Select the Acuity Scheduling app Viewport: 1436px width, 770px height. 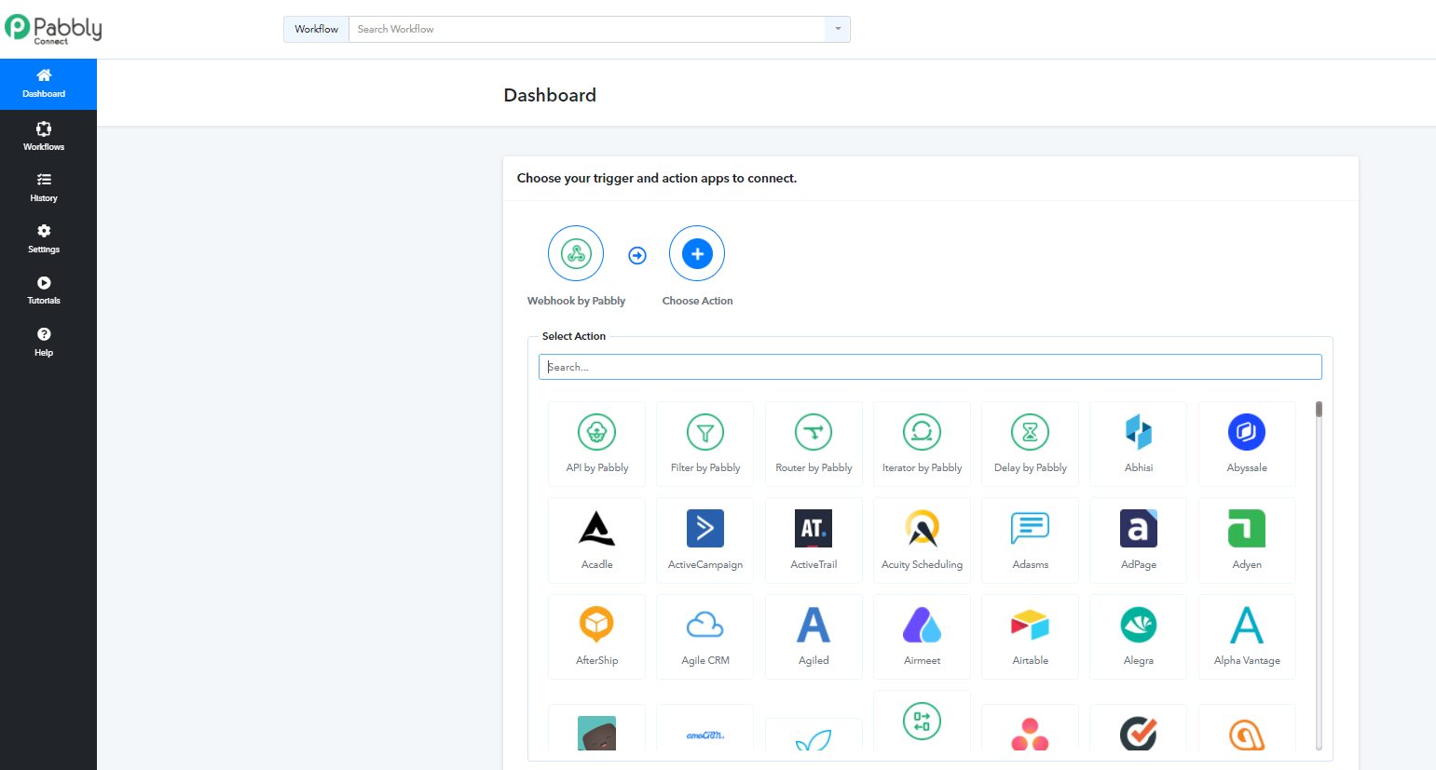922,540
